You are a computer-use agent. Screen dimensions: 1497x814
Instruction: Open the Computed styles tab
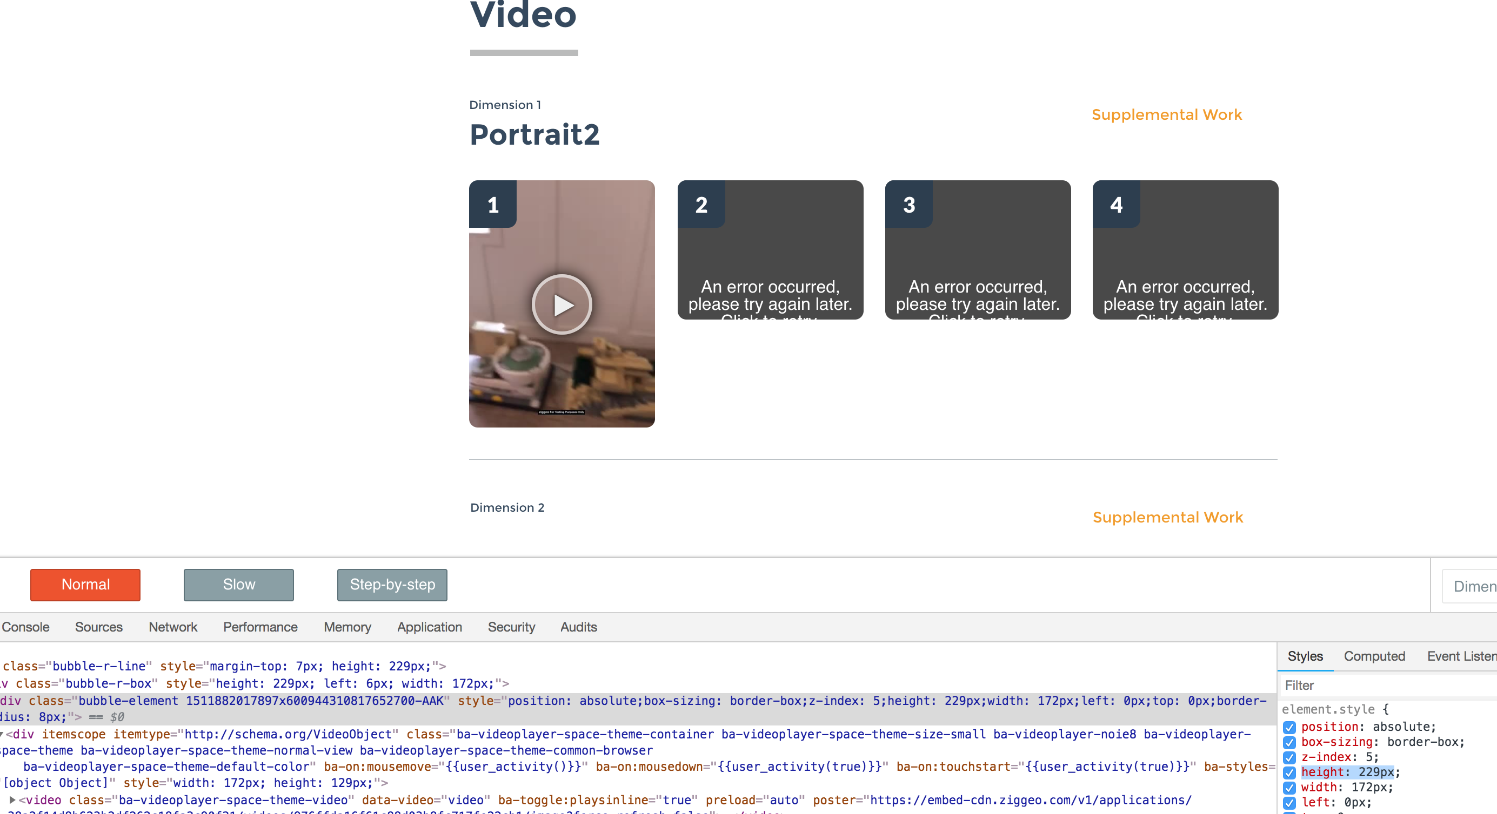point(1374,656)
